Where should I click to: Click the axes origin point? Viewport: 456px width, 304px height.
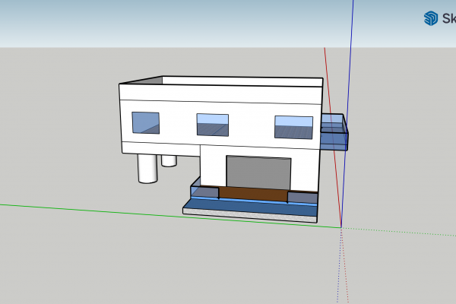341,226
